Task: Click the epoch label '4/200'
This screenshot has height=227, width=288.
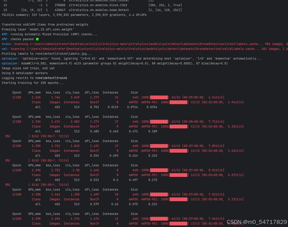Action: point(17,170)
